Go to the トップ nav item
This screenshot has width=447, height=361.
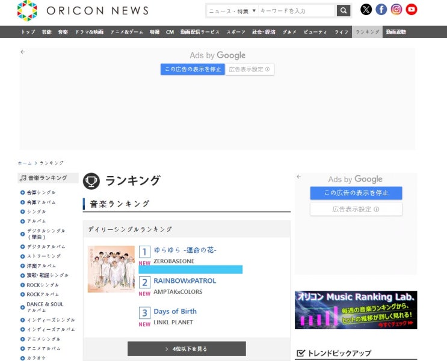click(x=28, y=32)
